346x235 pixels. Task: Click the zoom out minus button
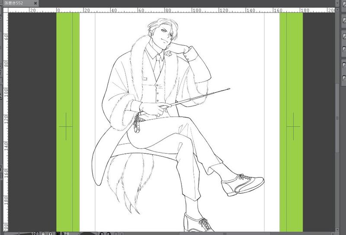point(43,233)
